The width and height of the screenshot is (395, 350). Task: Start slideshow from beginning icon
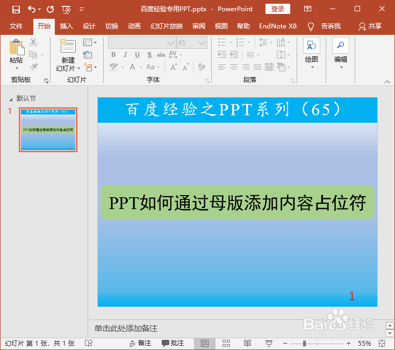[x=66, y=10]
